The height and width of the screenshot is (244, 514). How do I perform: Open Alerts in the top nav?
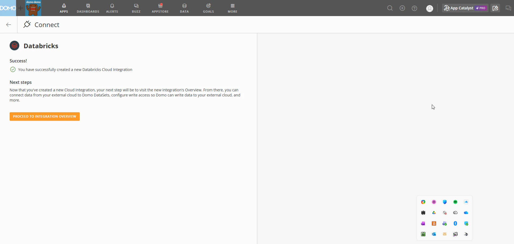click(112, 8)
